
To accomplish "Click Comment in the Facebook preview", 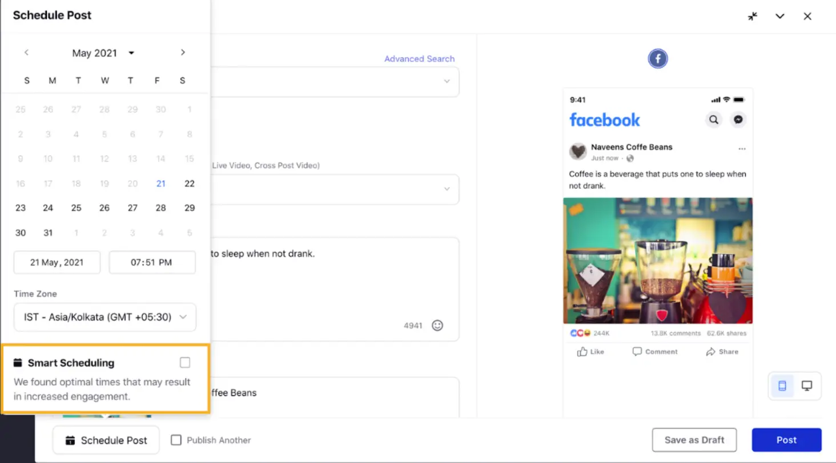I will tap(655, 352).
